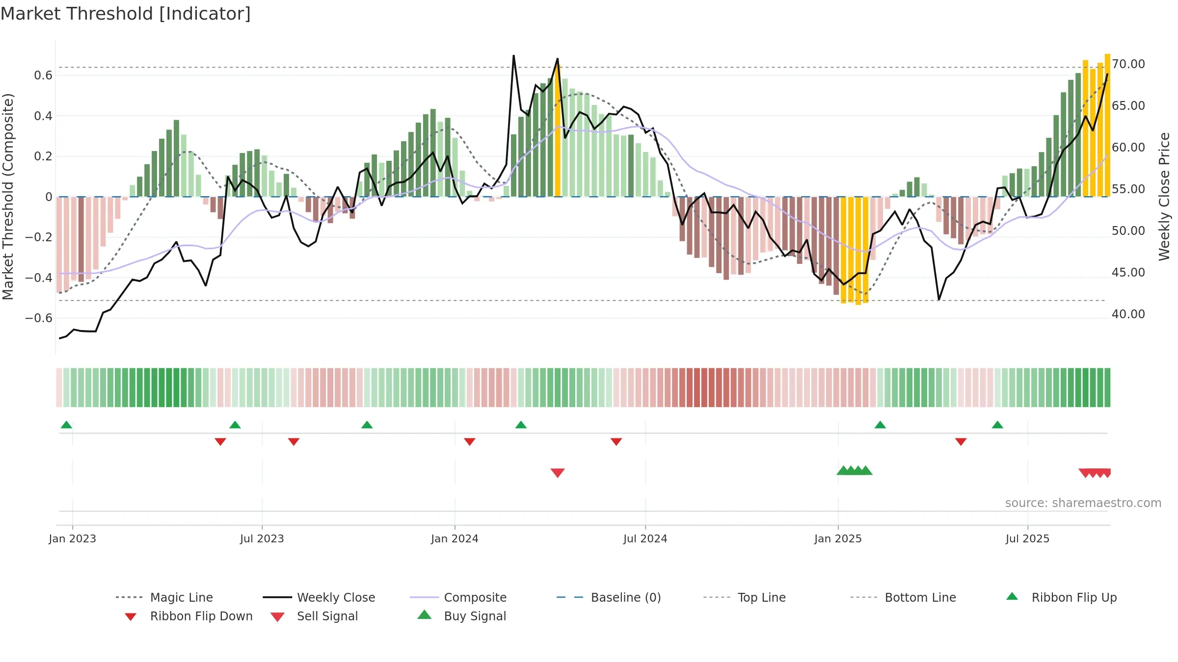Click the Ribbon Flip Down legend triangle icon
This screenshot has height=662, width=1178.
(x=131, y=617)
